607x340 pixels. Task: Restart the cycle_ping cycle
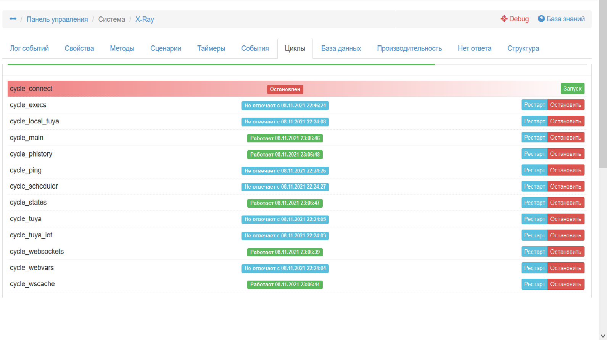click(x=534, y=170)
